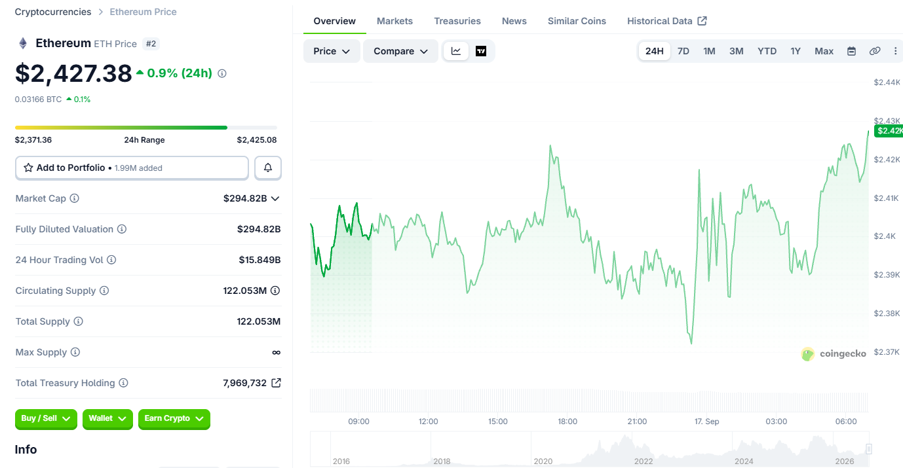
Task: Click the star in Add to Portfolio
Action: [x=28, y=168]
